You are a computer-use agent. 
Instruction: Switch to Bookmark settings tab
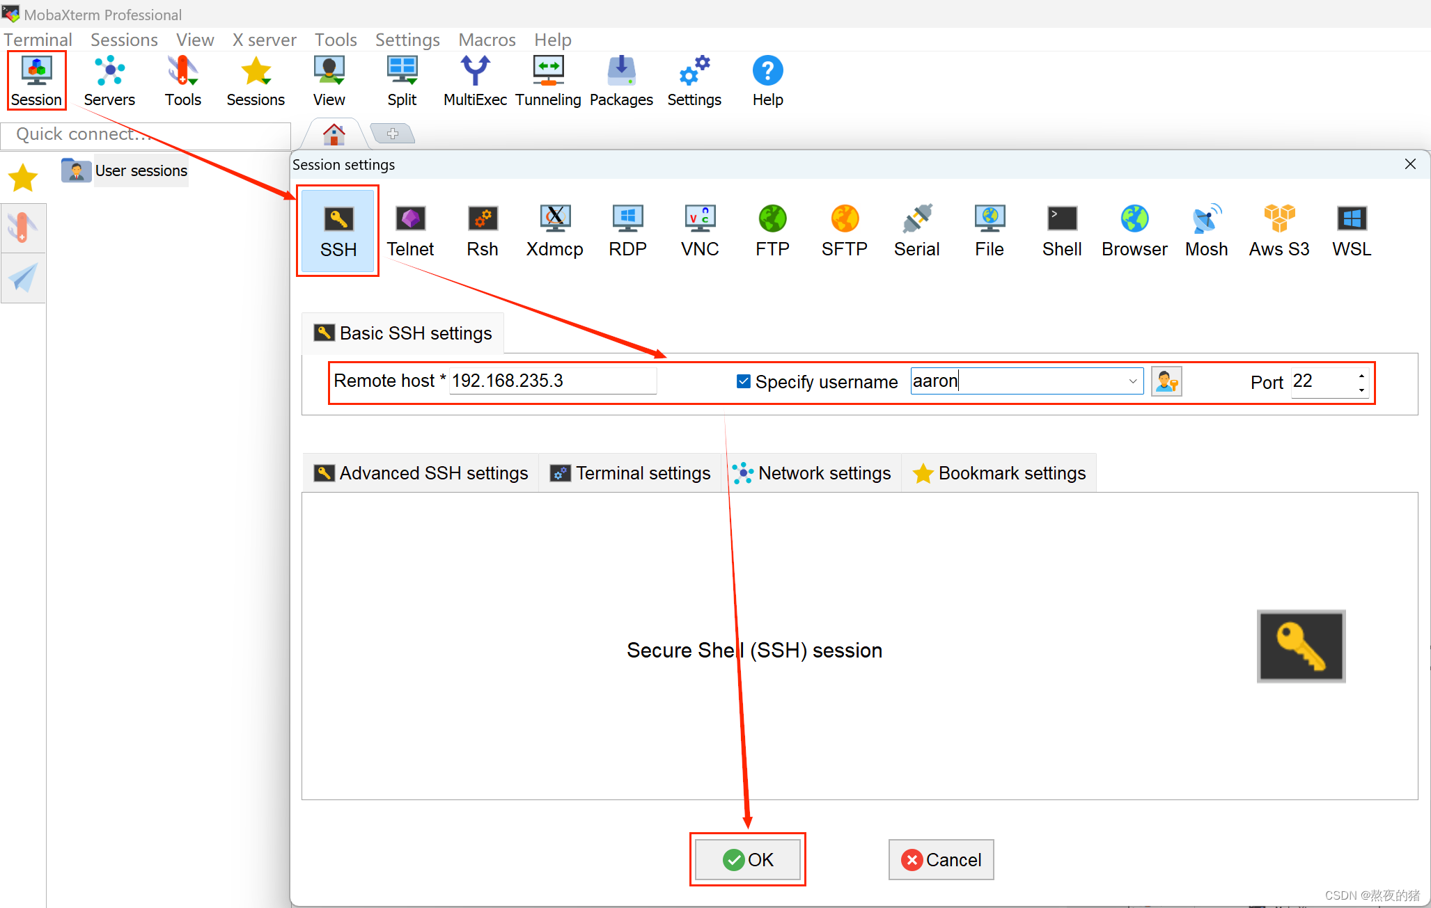(x=999, y=473)
